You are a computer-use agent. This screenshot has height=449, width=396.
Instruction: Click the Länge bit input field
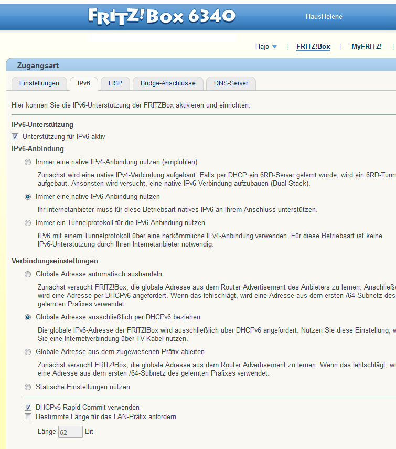70,432
